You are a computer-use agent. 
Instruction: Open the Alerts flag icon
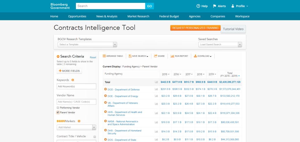point(215,6)
